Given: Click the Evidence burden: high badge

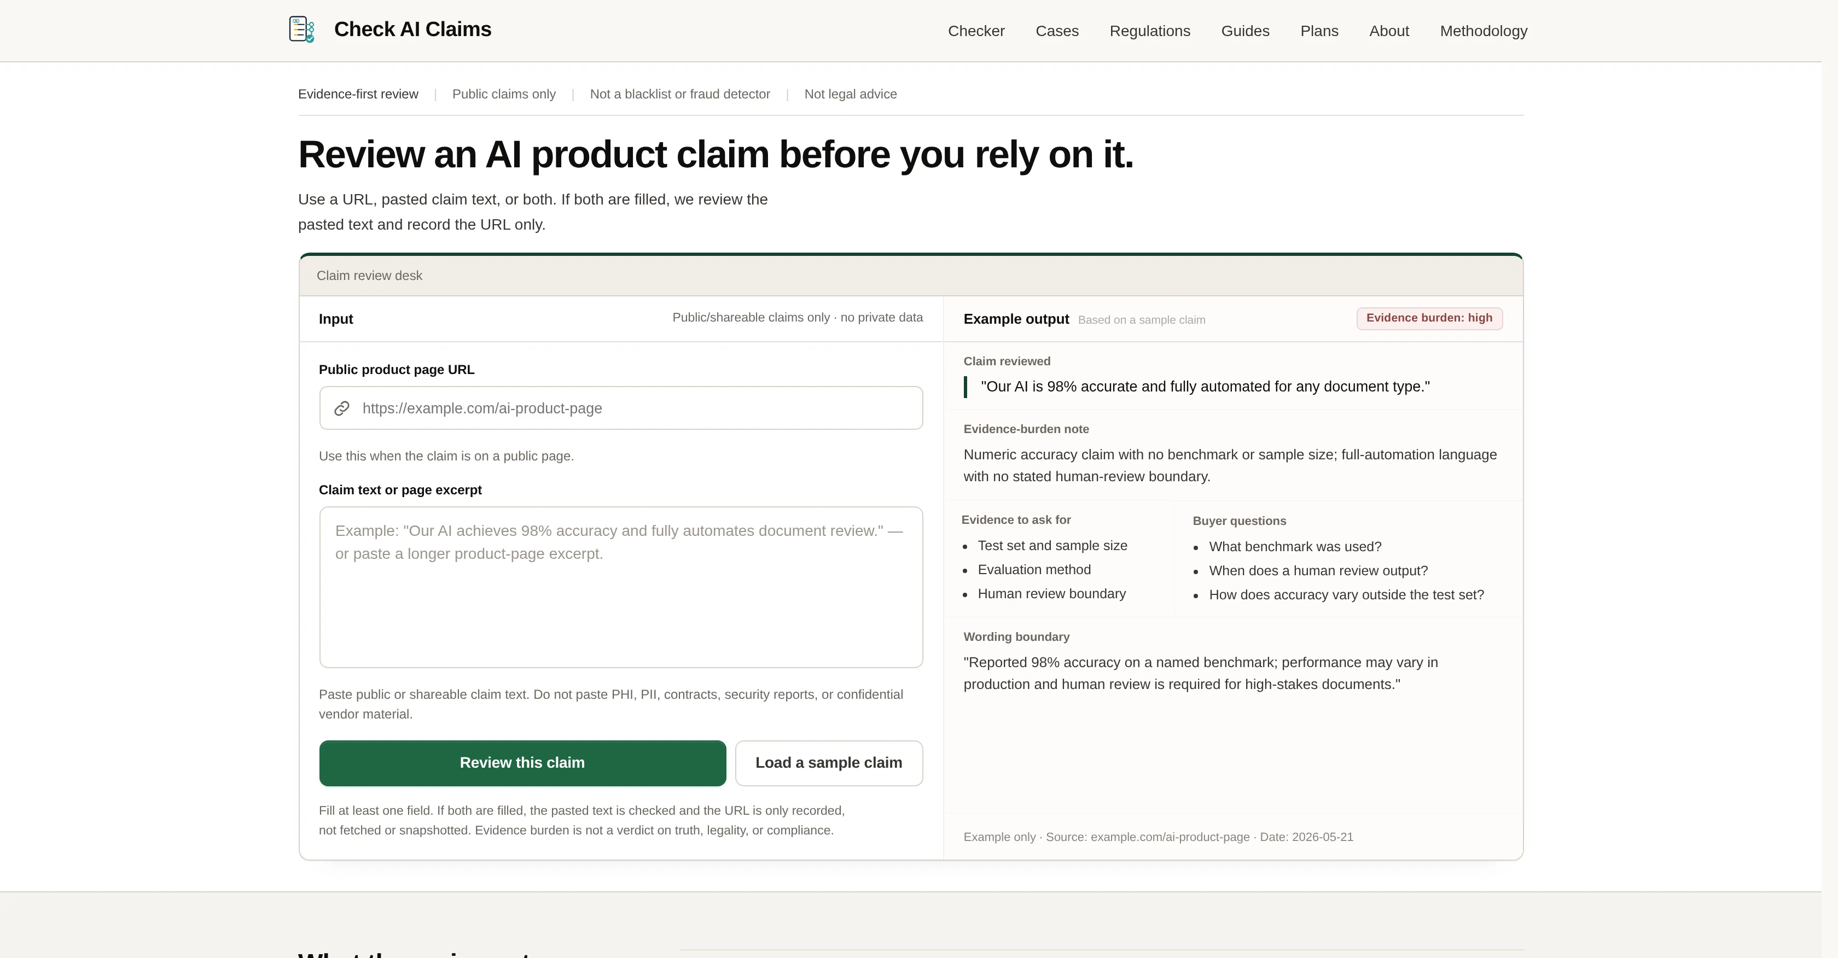Looking at the screenshot, I should tap(1429, 318).
